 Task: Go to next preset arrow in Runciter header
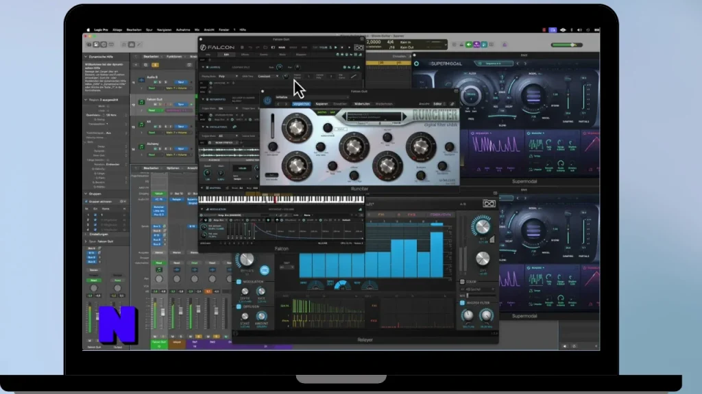tap(286, 104)
